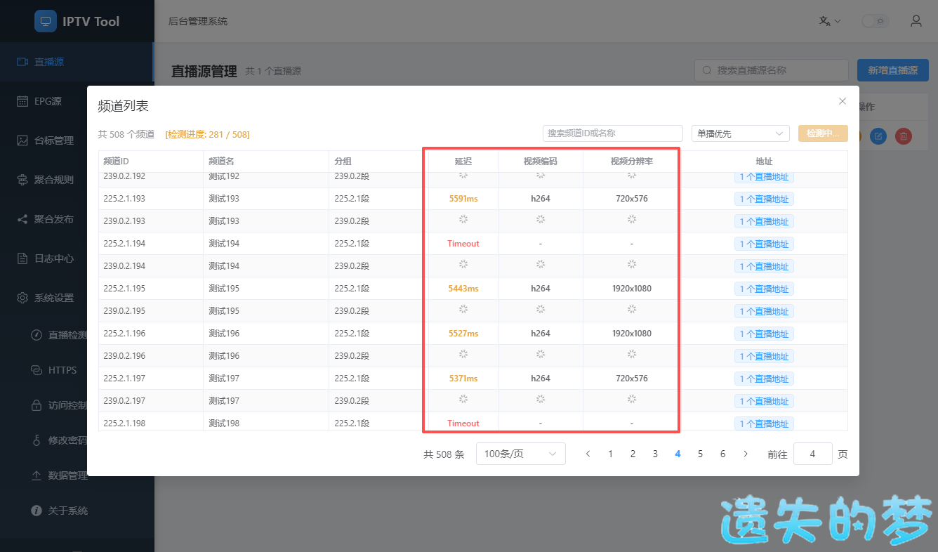The height and width of the screenshot is (552, 938).
Task: Go to next page arrow
Action: 746,454
